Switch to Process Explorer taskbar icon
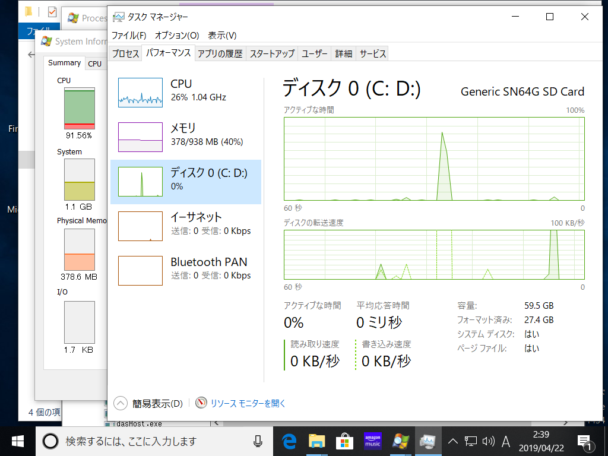608x456 pixels. [x=401, y=441]
